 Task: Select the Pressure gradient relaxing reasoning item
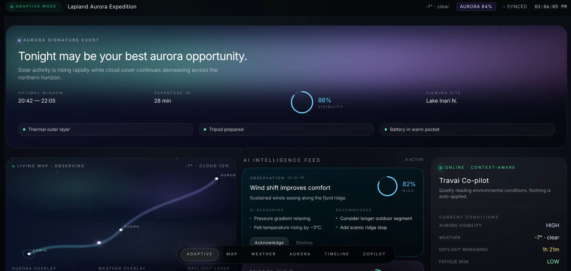tap(282, 218)
